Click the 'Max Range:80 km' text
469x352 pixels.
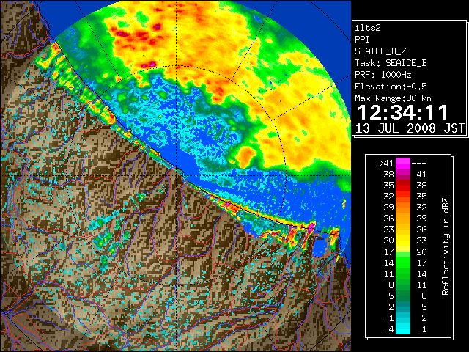[393, 98]
